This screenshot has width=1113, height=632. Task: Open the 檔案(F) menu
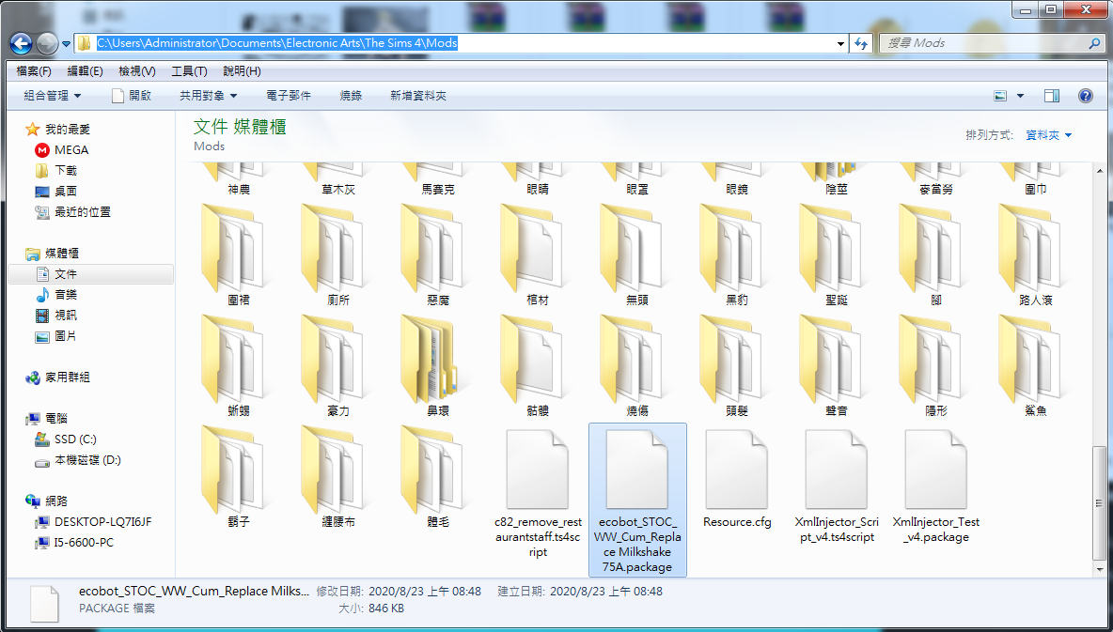tap(34, 71)
